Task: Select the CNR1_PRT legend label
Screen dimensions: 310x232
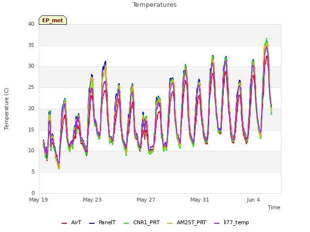Action: [x=146, y=222]
